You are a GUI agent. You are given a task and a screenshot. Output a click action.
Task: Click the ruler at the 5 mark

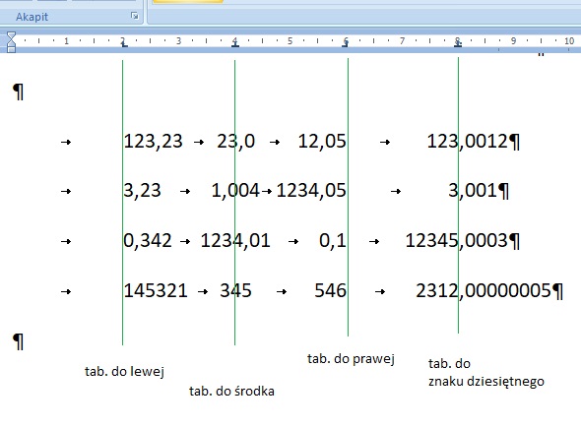tap(290, 40)
